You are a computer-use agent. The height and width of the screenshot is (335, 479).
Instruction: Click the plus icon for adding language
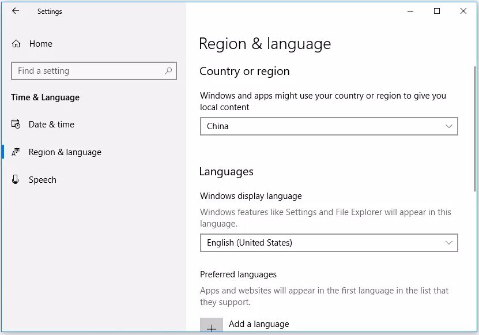coord(212,326)
